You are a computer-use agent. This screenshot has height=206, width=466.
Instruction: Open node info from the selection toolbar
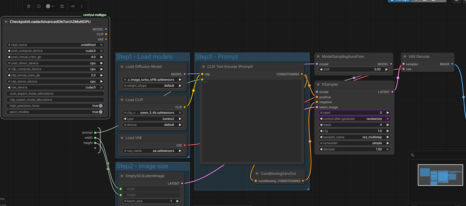[x=39, y=6]
